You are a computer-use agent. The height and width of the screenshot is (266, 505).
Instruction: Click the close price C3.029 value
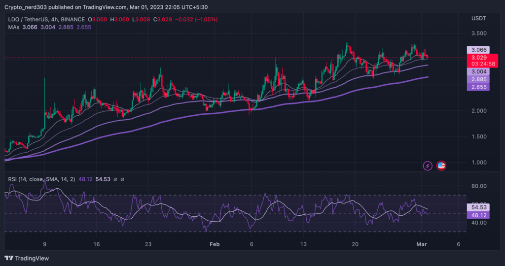click(x=163, y=20)
